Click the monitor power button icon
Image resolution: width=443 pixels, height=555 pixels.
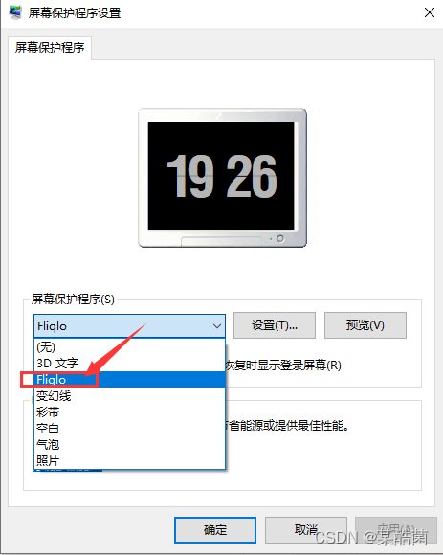(x=280, y=238)
